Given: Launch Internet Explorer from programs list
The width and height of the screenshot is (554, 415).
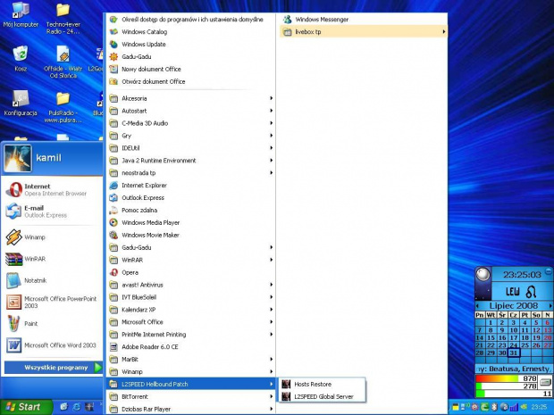Looking at the screenshot, I should (191, 186).
